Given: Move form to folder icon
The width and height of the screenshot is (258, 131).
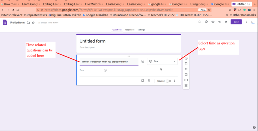Looking at the screenshot, I should point(28,23).
